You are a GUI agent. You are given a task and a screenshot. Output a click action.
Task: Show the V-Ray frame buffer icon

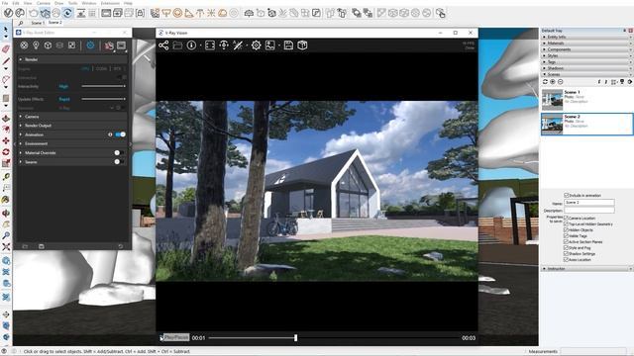(x=106, y=13)
